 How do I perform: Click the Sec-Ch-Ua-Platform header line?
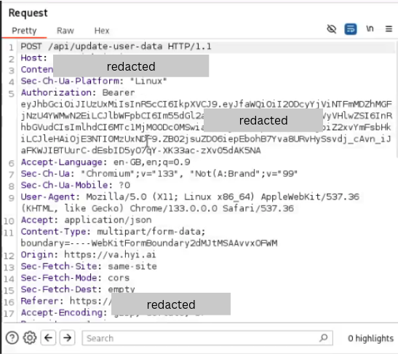94,81
